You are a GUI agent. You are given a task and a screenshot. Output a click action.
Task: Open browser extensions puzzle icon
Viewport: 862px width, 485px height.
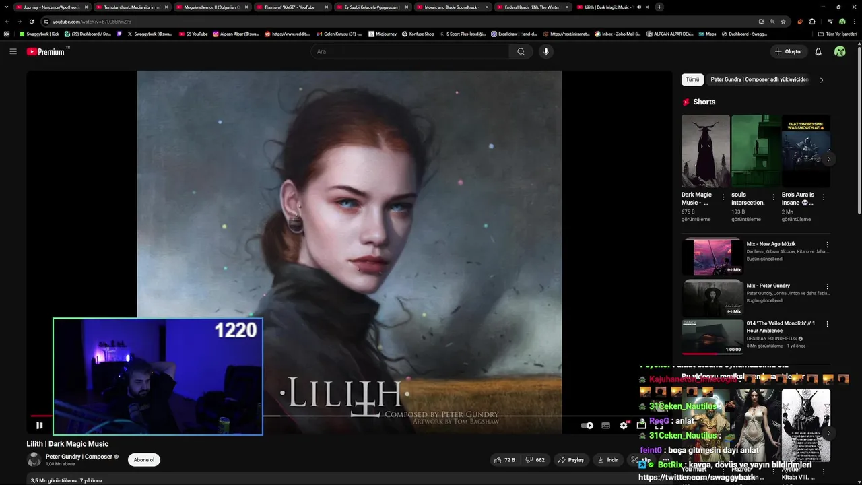812,22
